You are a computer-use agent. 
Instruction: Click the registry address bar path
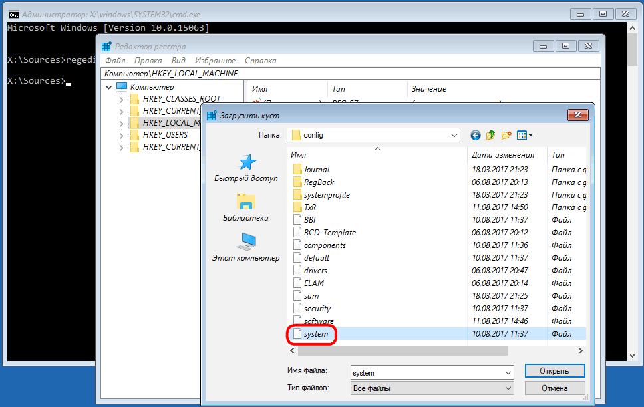(351, 74)
